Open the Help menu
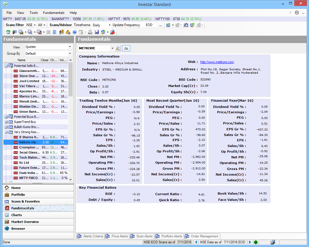Screen dimensions: 309x247 (x=73, y=12)
